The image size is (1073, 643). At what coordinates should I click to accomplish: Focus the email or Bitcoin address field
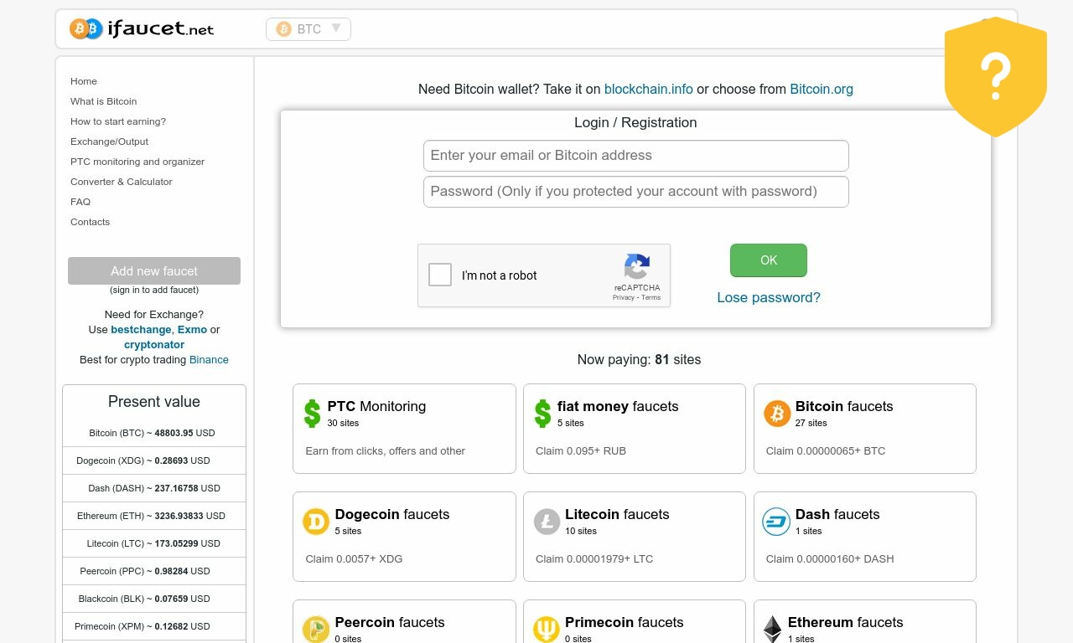point(636,156)
